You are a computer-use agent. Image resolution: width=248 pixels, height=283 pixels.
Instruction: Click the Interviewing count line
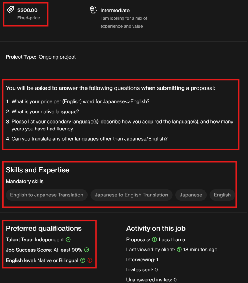tap(142, 260)
